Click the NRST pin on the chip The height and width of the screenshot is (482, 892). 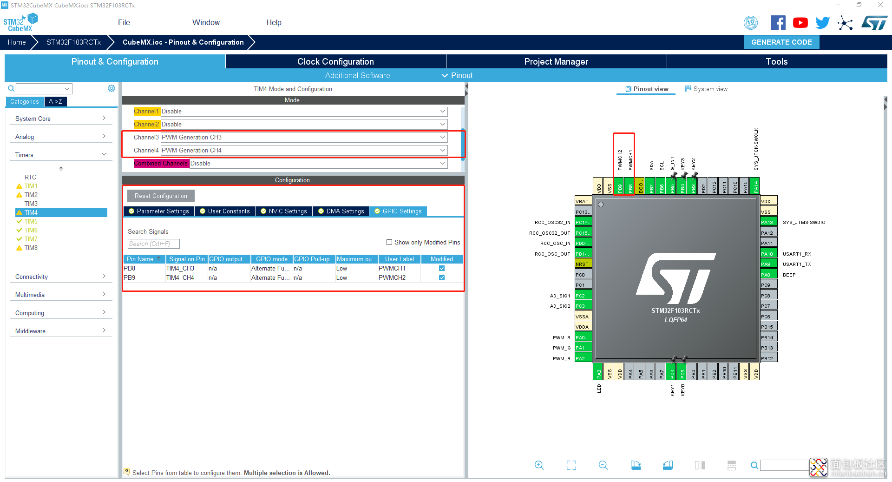click(583, 264)
